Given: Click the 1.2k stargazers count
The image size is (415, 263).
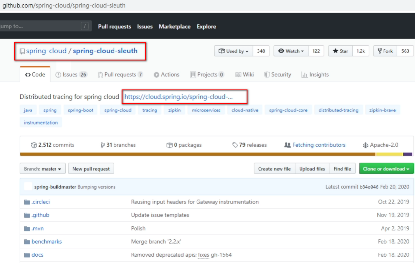Looking at the screenshot, I should coord(361,51).
